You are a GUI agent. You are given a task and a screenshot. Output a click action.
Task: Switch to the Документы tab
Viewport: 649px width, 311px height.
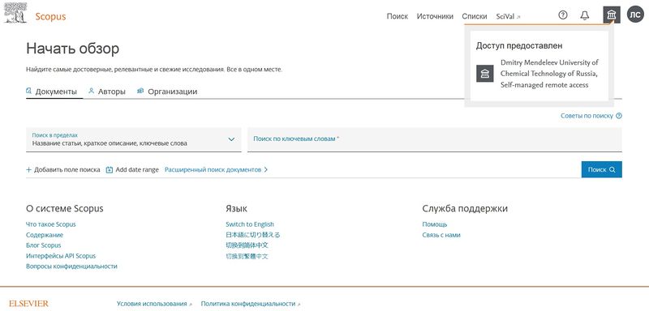[52, 92]
